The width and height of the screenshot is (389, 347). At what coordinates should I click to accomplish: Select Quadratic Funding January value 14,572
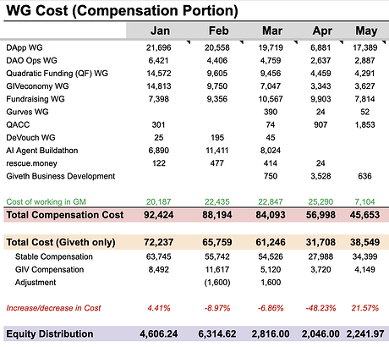point(159,74)
